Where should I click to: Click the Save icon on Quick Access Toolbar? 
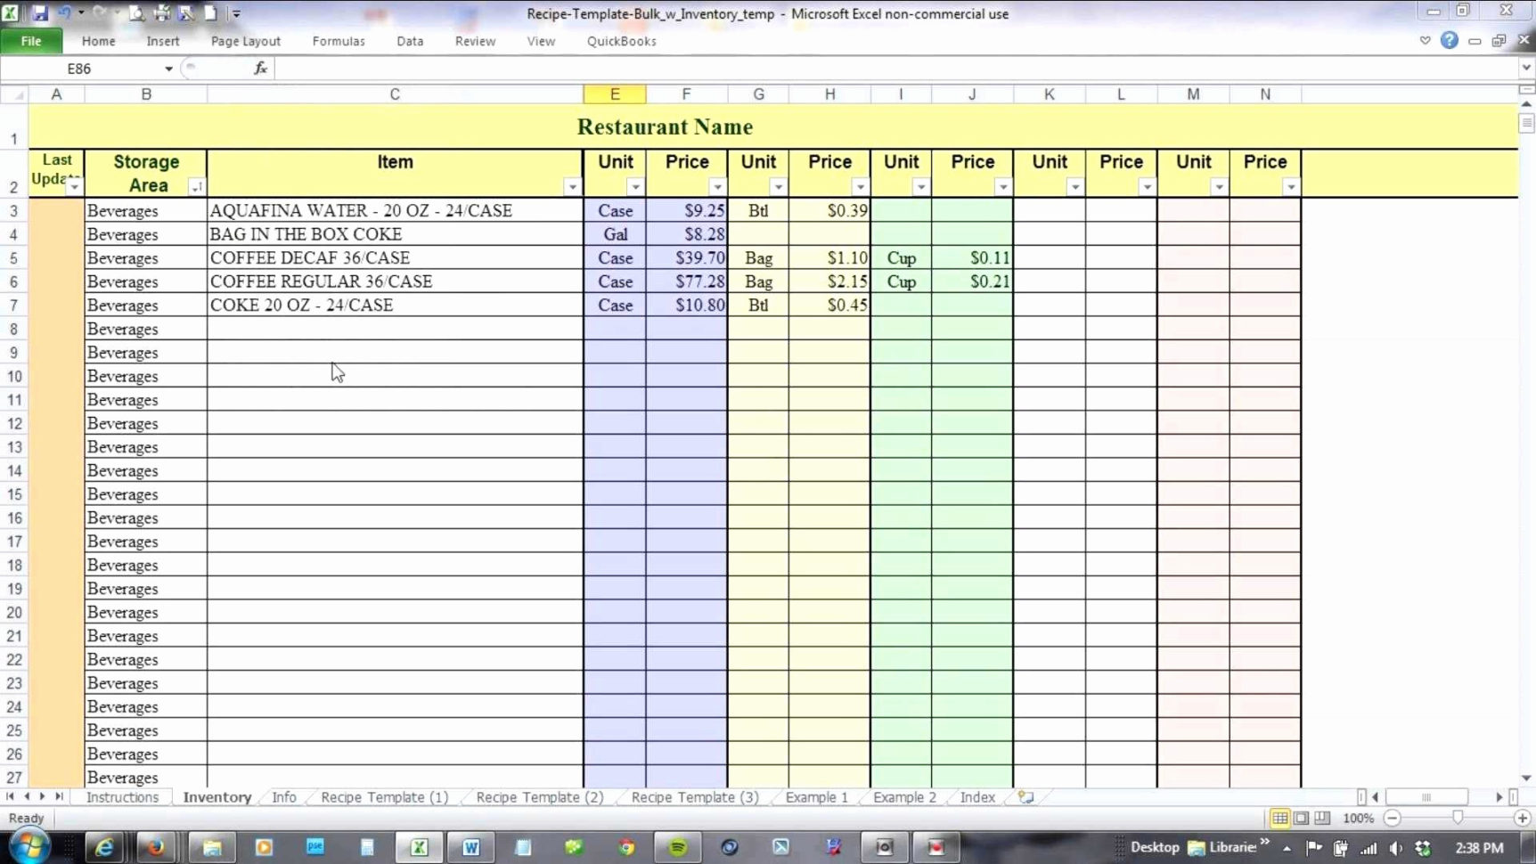point(40,13)
